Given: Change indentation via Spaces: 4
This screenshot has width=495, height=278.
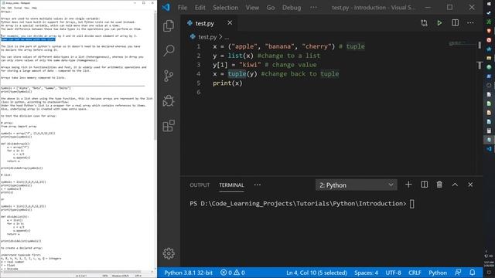Looking at the screenshot, I should 366,273.
